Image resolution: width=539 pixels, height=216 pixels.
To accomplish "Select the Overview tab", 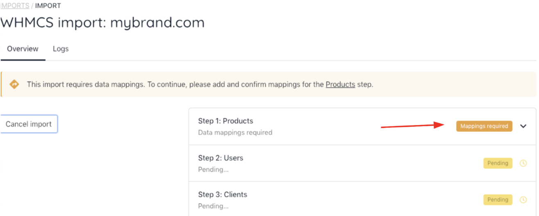I will [x=23, y=49].
